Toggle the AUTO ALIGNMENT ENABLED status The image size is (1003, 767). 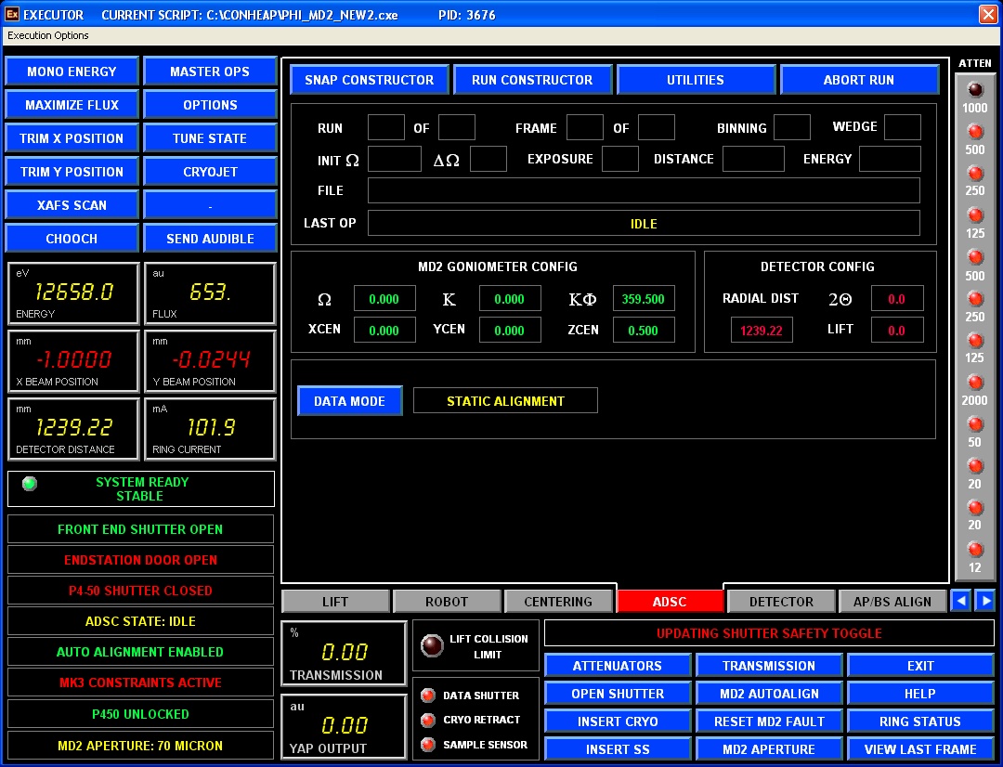(x=140, y=652)
